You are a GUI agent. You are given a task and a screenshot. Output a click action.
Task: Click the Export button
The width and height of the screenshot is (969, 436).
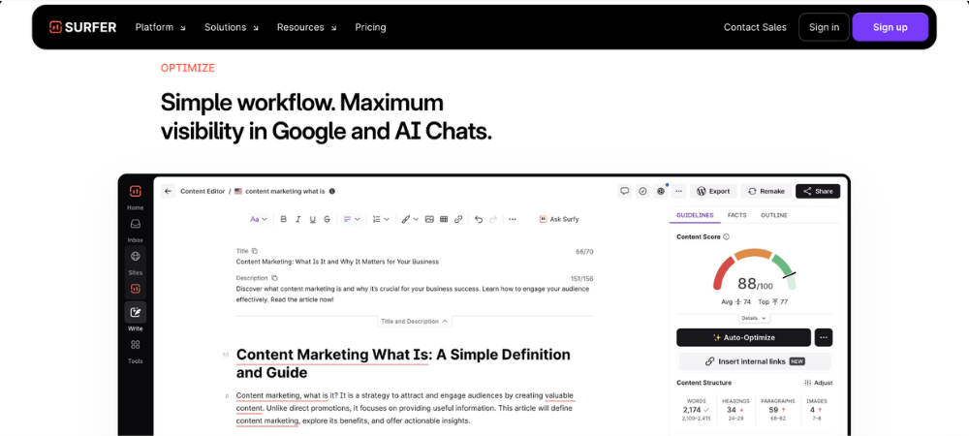point(713,192)
